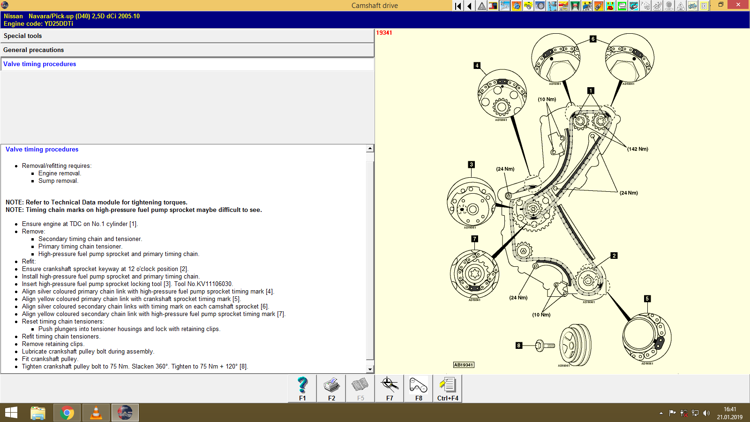The width and height of the screenshot is (750, 422).
Task: Click the globe diagnostics icon in the top toolbar
Action: click(x=516, y=6)
